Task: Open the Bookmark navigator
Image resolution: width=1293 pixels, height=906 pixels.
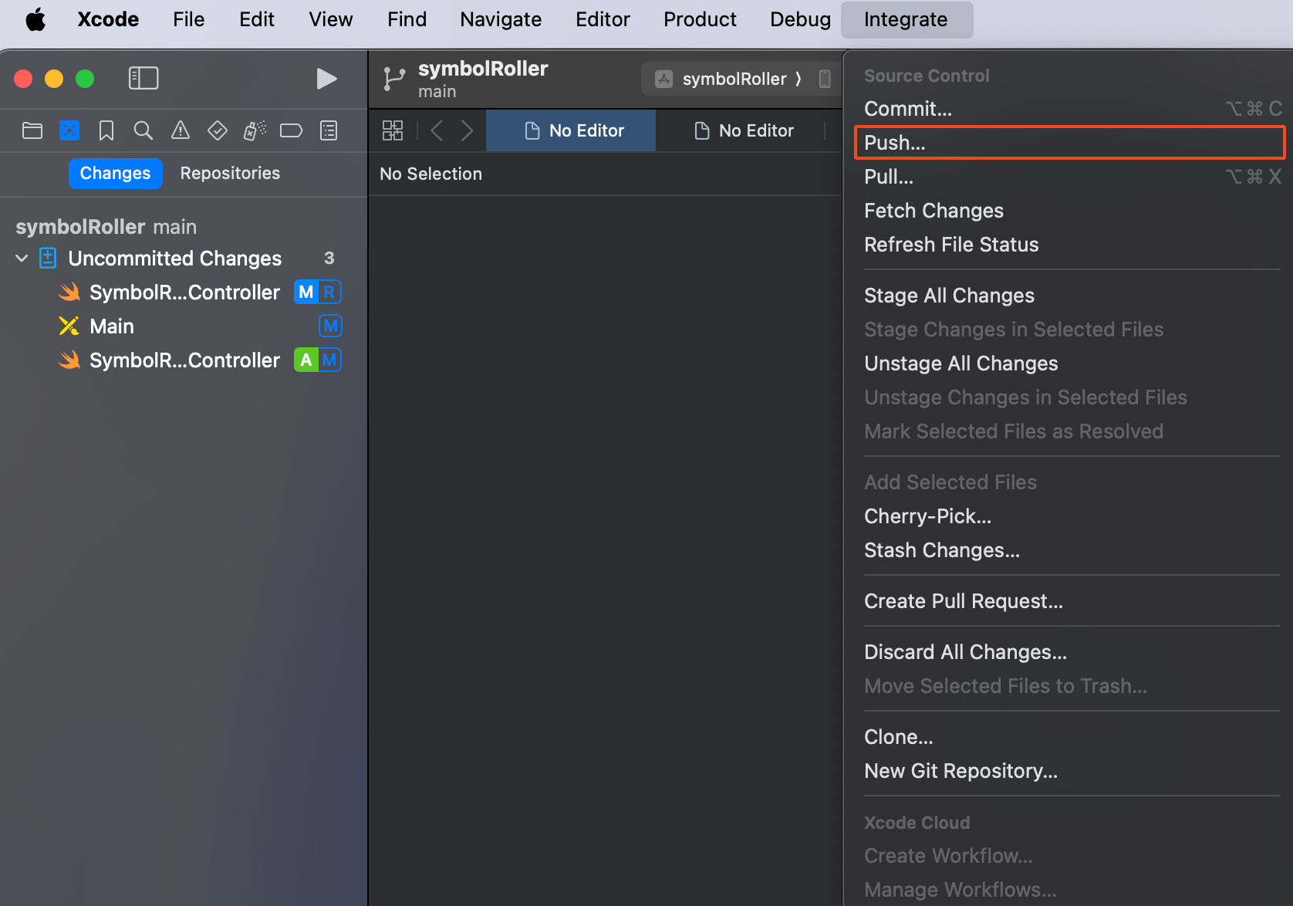Action: (x=106, y=130)
